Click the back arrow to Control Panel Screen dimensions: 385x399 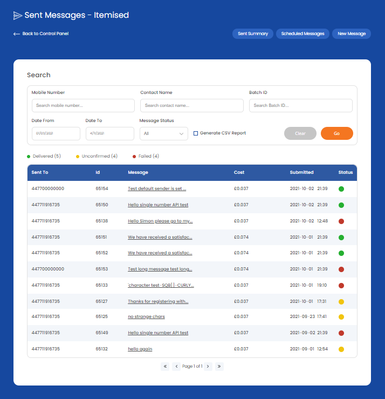click(x=17, y=34)
